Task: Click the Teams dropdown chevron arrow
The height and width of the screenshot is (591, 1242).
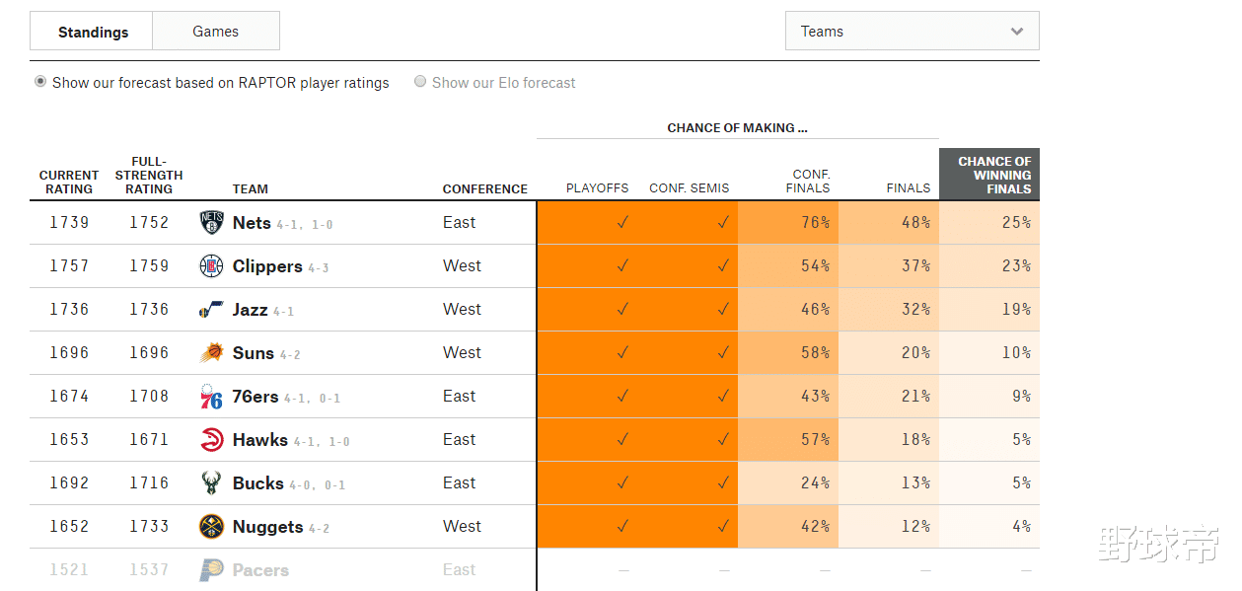Action: click(1017, 32)
